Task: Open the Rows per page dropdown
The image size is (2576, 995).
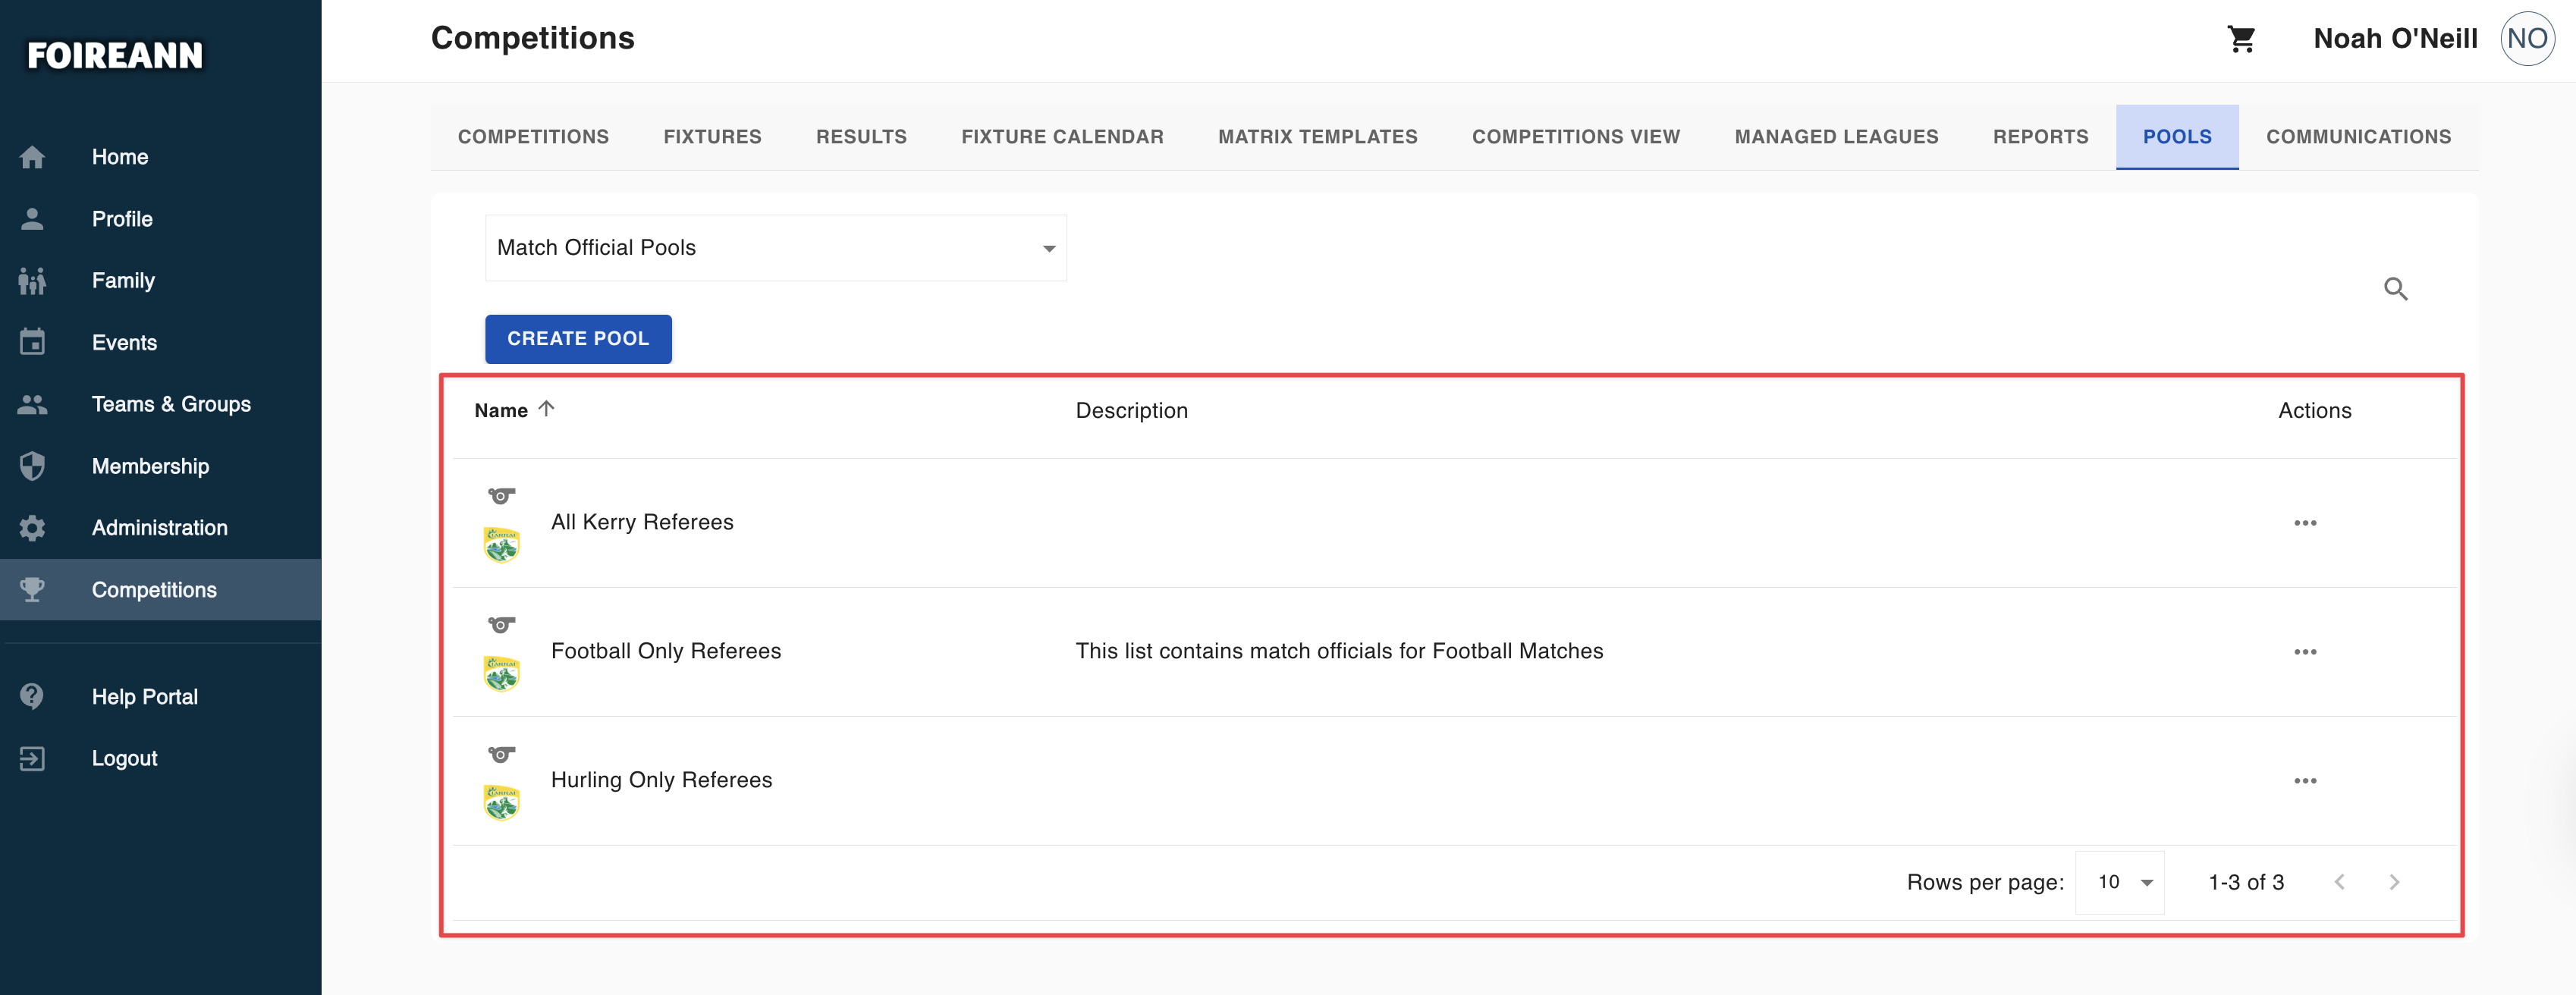Action: point(2119,882)
